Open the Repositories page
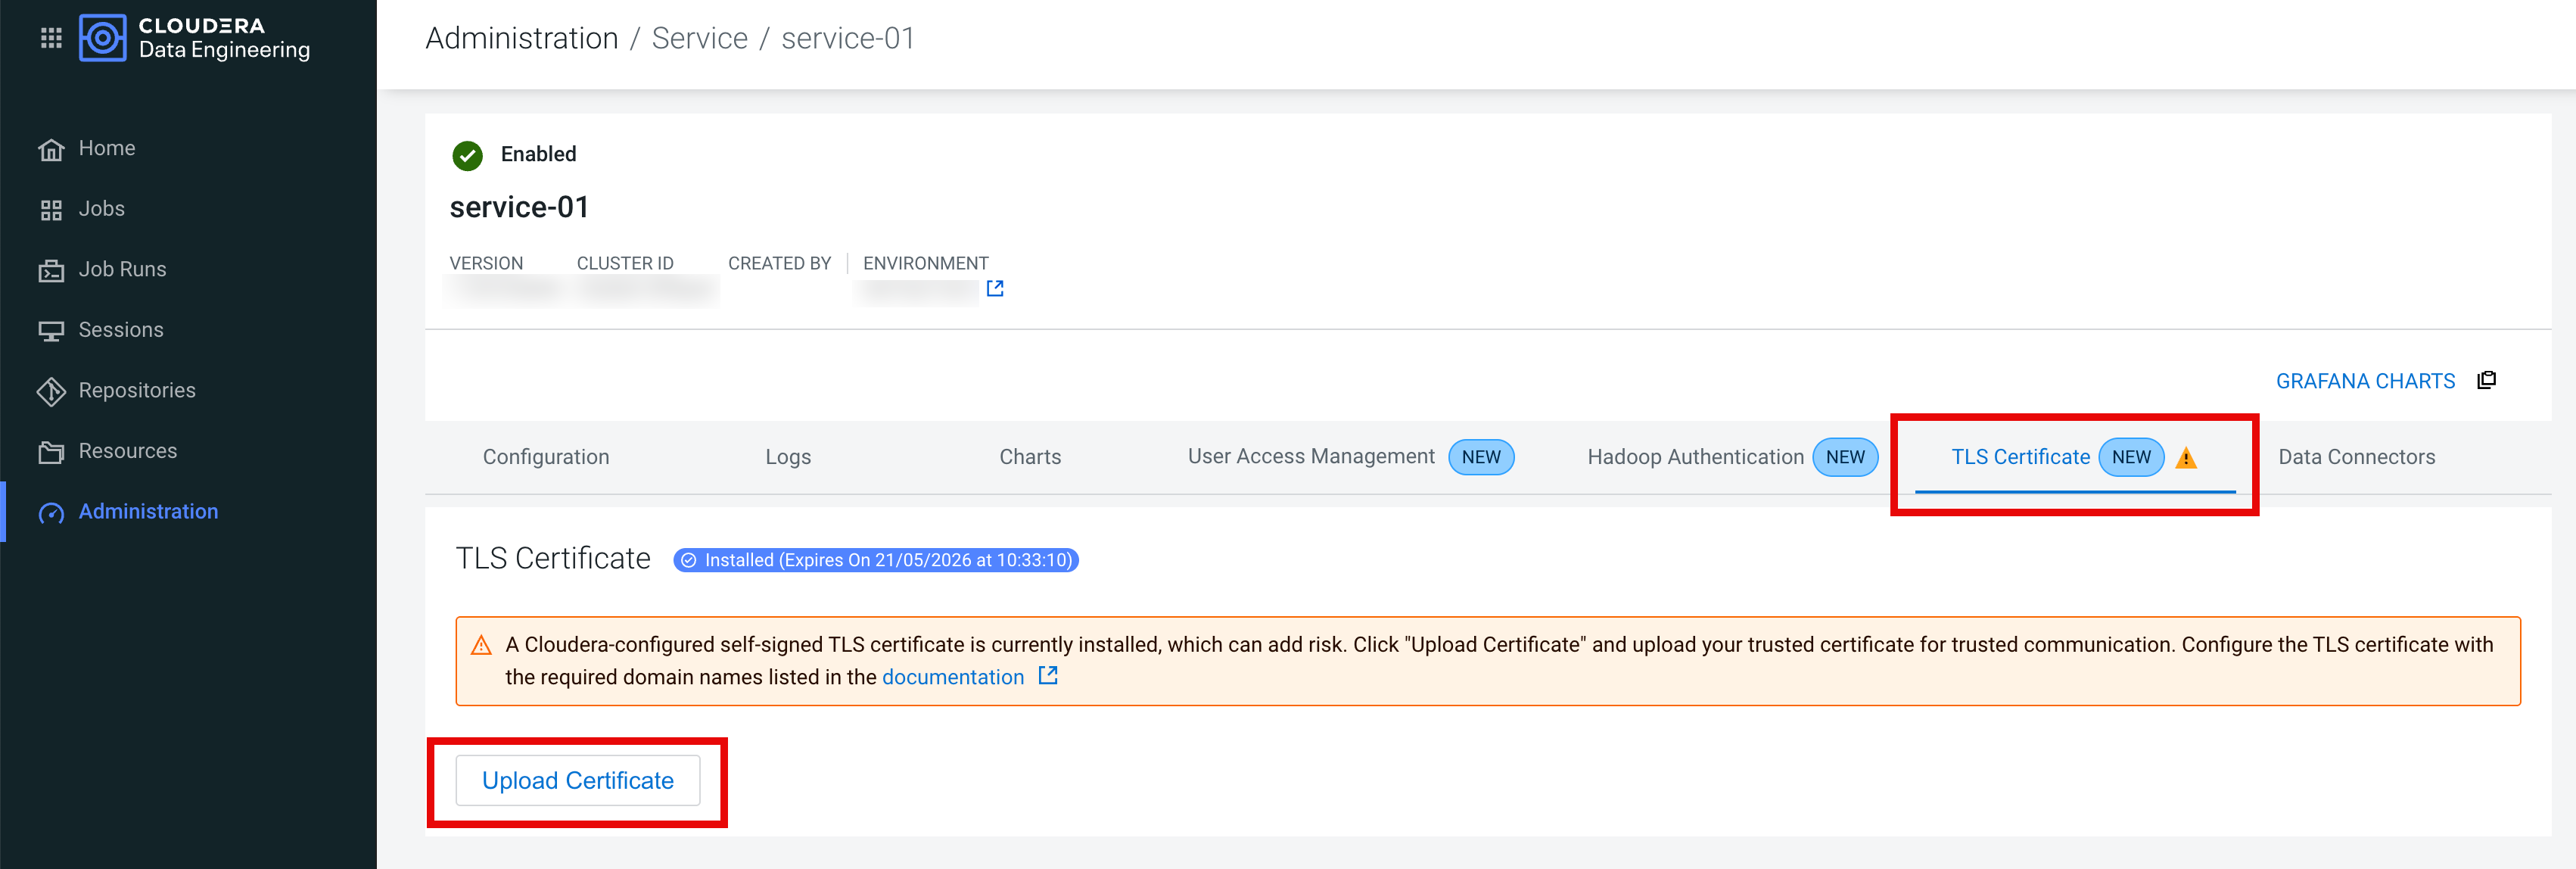This screenshot has width=2576, height=869. coord(137,391)
